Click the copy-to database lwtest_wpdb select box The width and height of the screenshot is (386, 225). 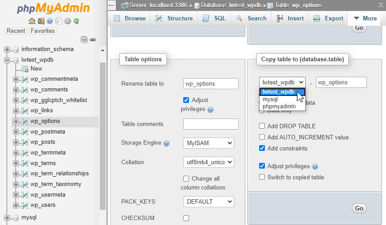pos(282,82)
